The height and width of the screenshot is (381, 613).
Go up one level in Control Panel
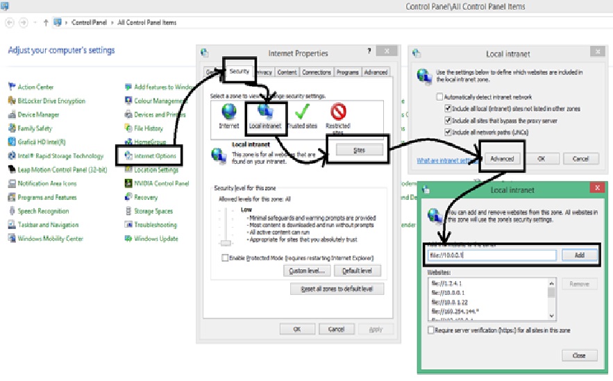click(46, 23)
